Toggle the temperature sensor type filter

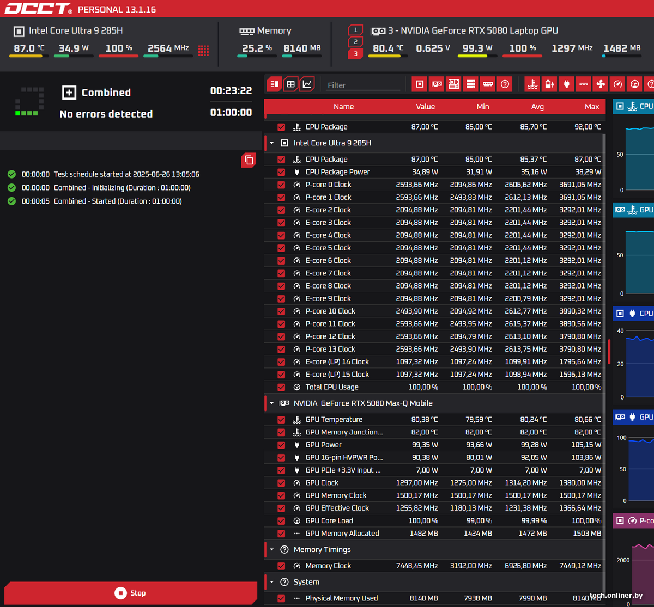(x=532, y=84)
